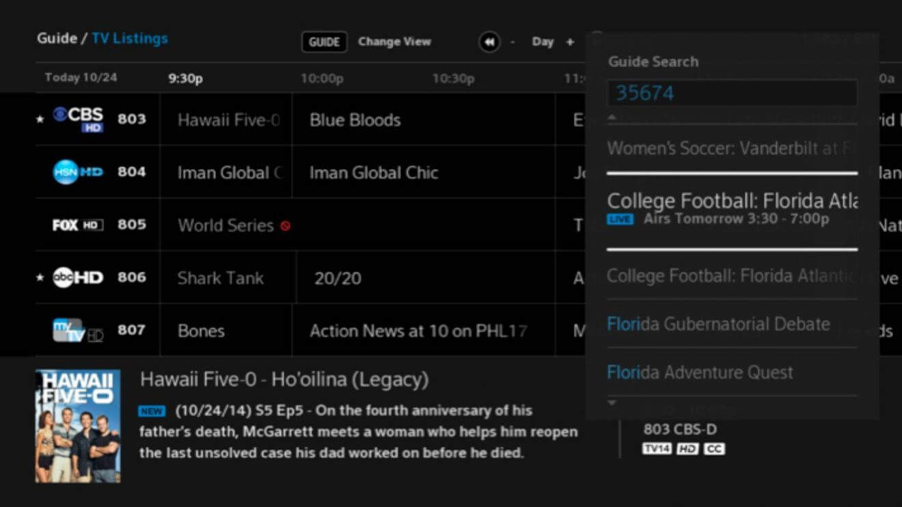Click LIVE badge on College Football result
Screen dimensions: 902x507
[x=620, y=219]
